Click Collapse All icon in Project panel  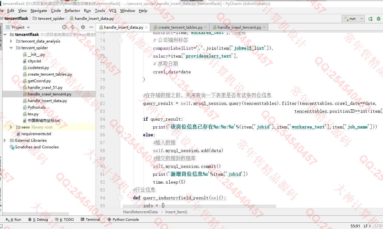73,27
